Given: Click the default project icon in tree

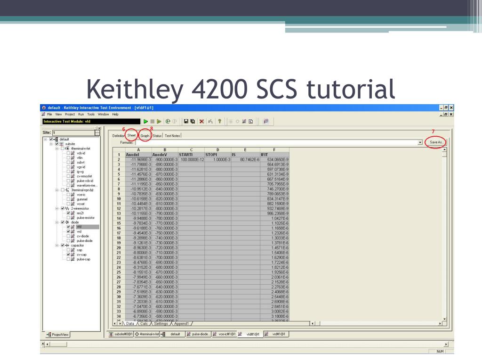Looking at the screenshot, I should [56, 140].
